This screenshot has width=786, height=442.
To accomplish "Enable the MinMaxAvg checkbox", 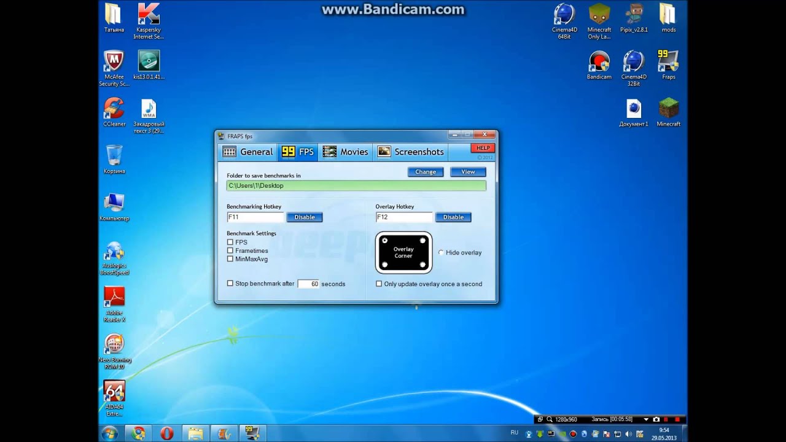I will pos(230,259).
